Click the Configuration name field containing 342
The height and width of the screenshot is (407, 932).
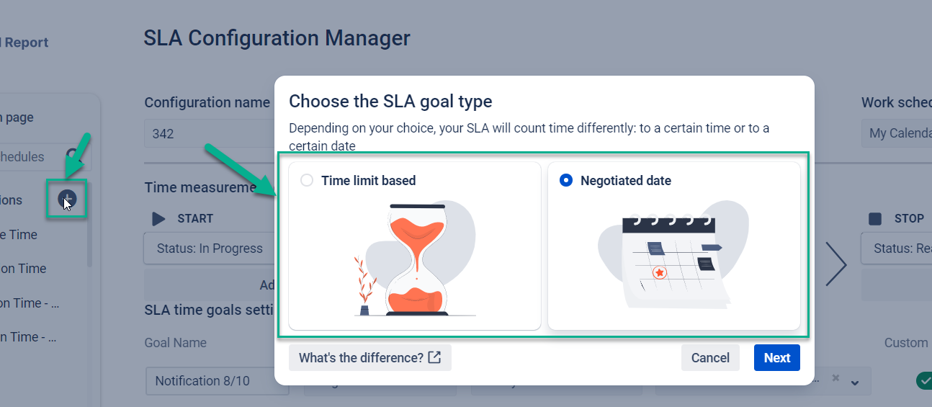coord(207,134)
